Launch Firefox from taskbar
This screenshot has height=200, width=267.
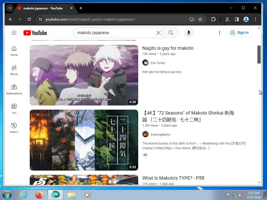tap(39, 195)
